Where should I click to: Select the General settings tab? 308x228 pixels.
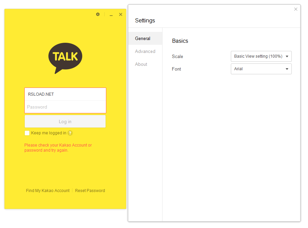[145, 38]
